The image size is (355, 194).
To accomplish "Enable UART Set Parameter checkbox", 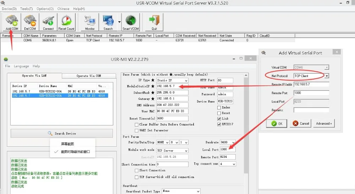I will tap(137, 130).
